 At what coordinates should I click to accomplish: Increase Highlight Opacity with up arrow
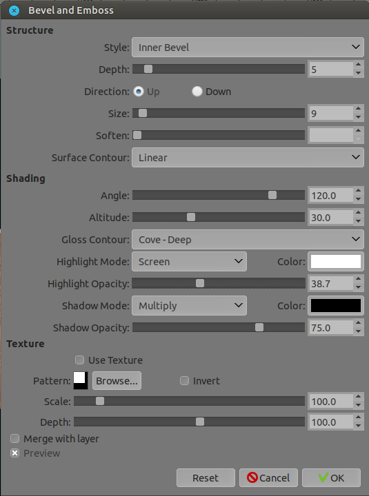pyautogui.click(x=359, y=279)
